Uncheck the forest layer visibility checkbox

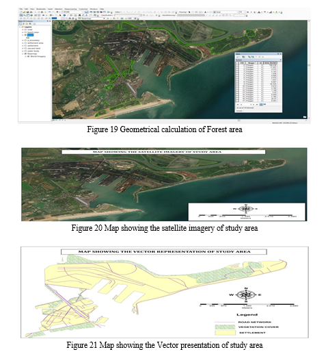[25, 35]
